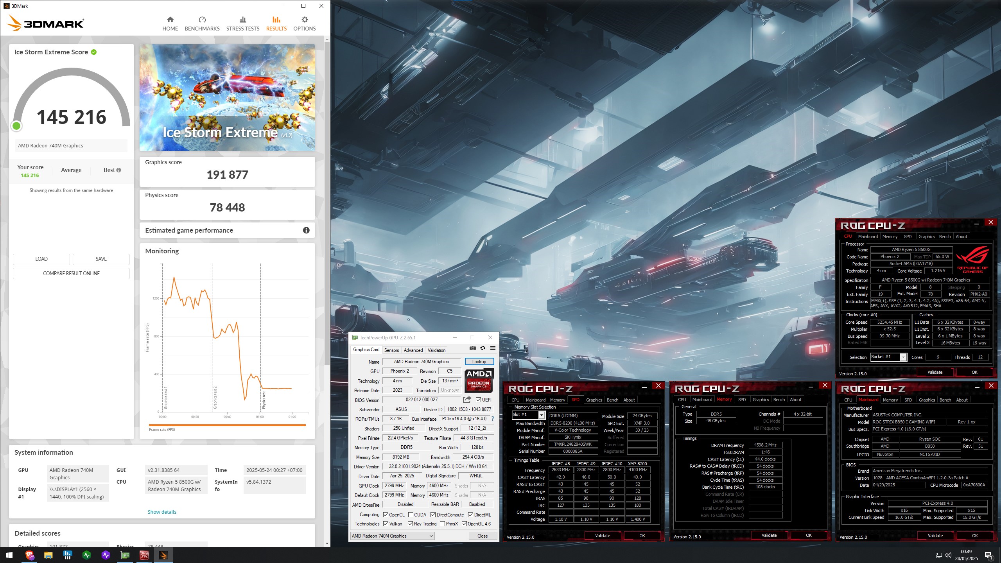Click the LOAD button in 3DMark
The height and width of the screenshot is (563, 1001).
(x=41, y=259)
